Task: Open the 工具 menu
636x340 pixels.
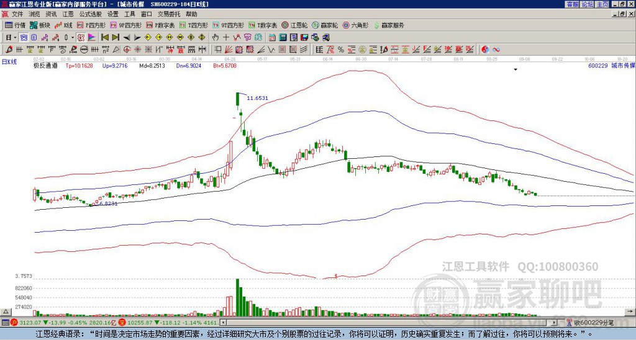Action: [130, 14]
